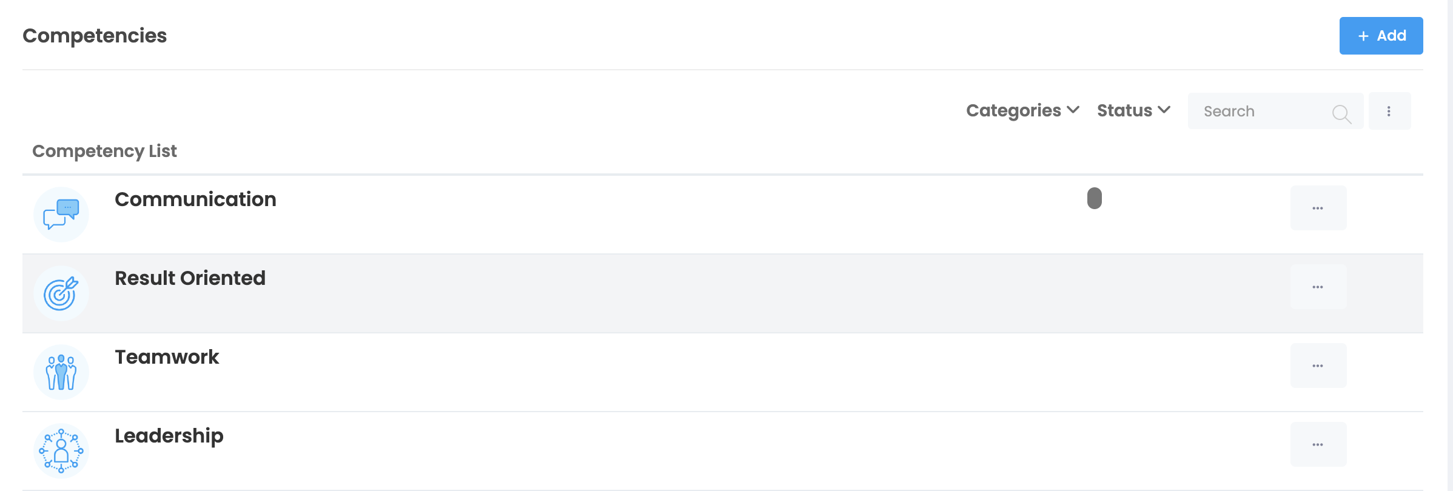Screen dimensions: 1453x491
Task: Click the Teamwork people icon
Action: point(61,372)
